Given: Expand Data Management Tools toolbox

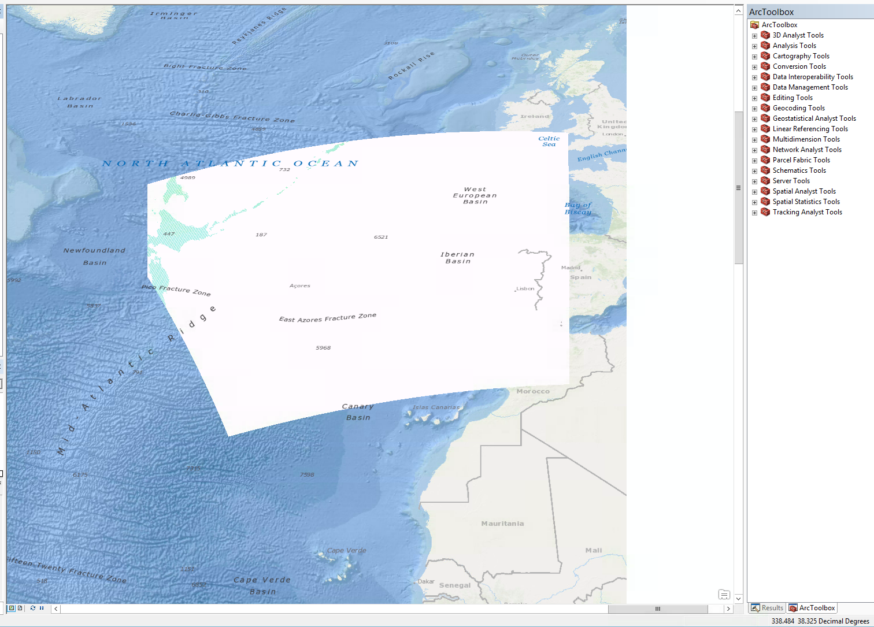Looking at the screenshot, I should click(x=754, y=88).
